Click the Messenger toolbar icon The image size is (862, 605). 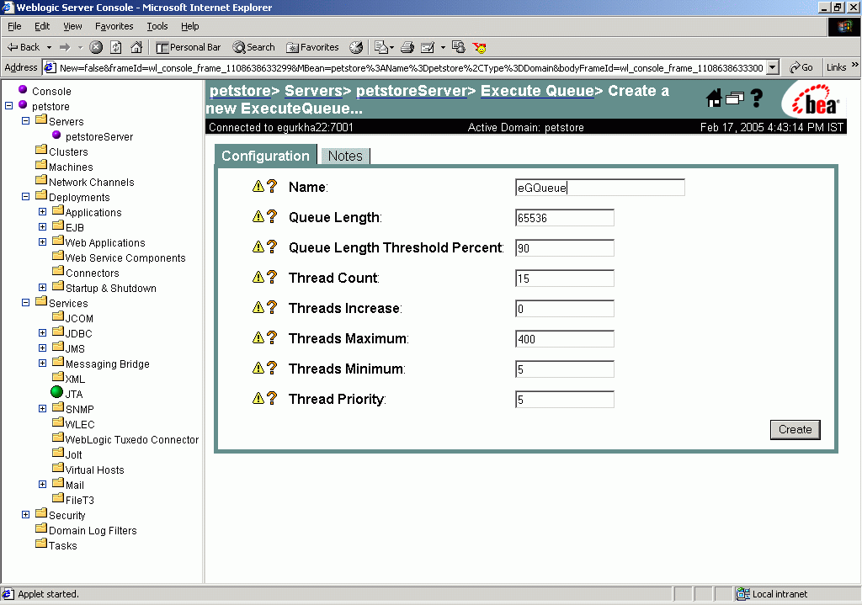pyautogui.click(x=479, y=48)
